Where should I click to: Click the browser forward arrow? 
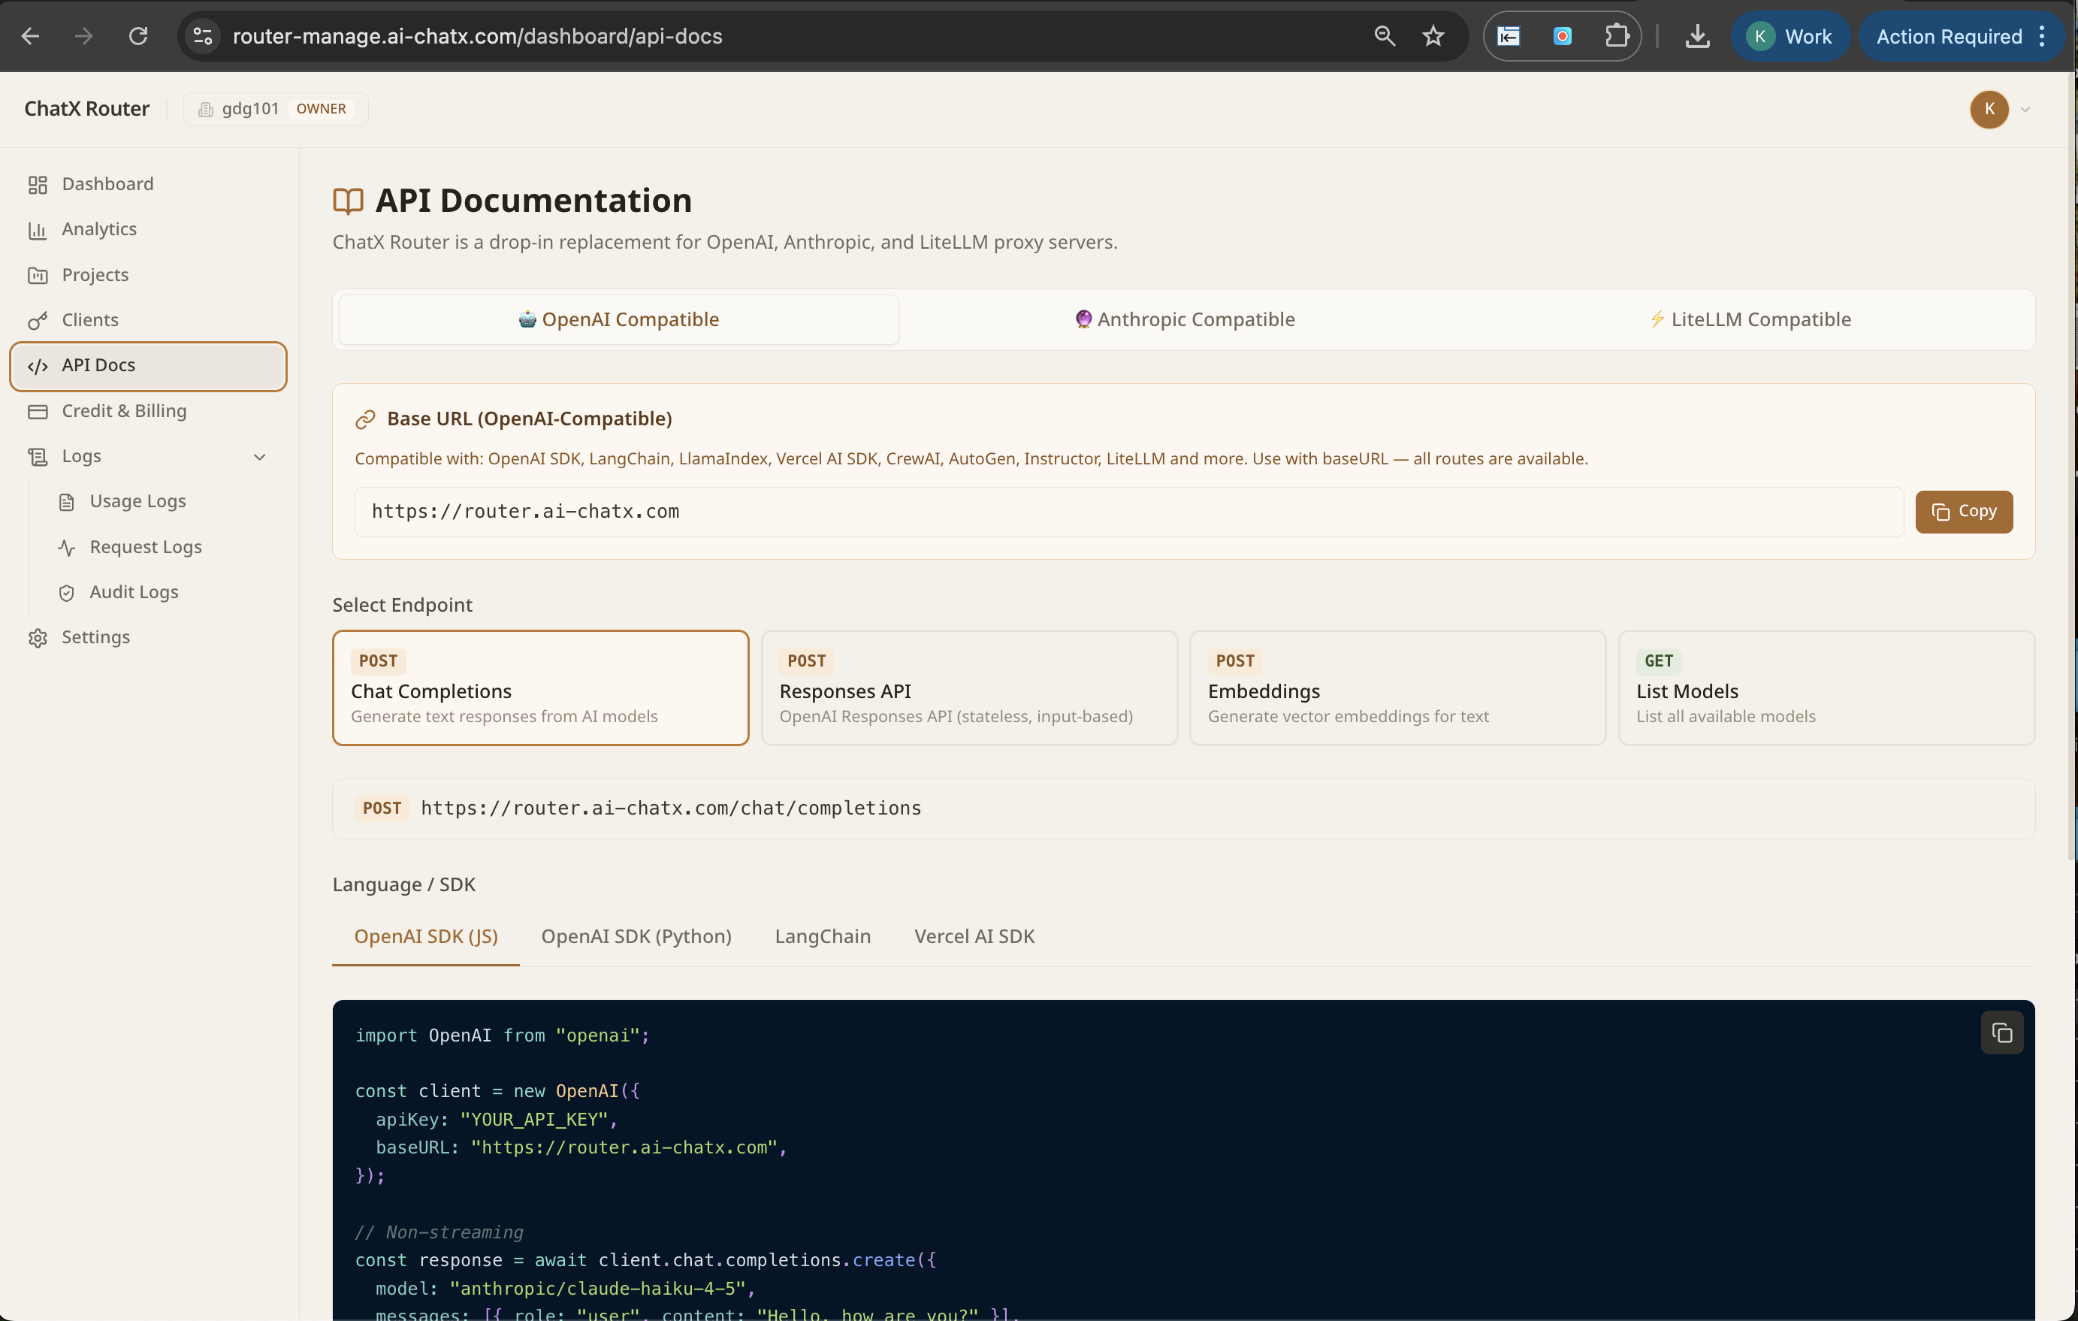point(83,36)
